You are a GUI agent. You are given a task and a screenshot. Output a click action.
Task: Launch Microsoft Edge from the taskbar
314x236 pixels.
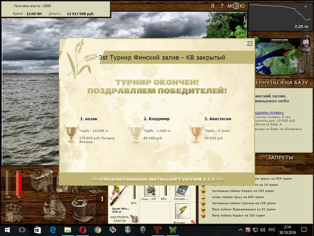click(x=53, y=230)
